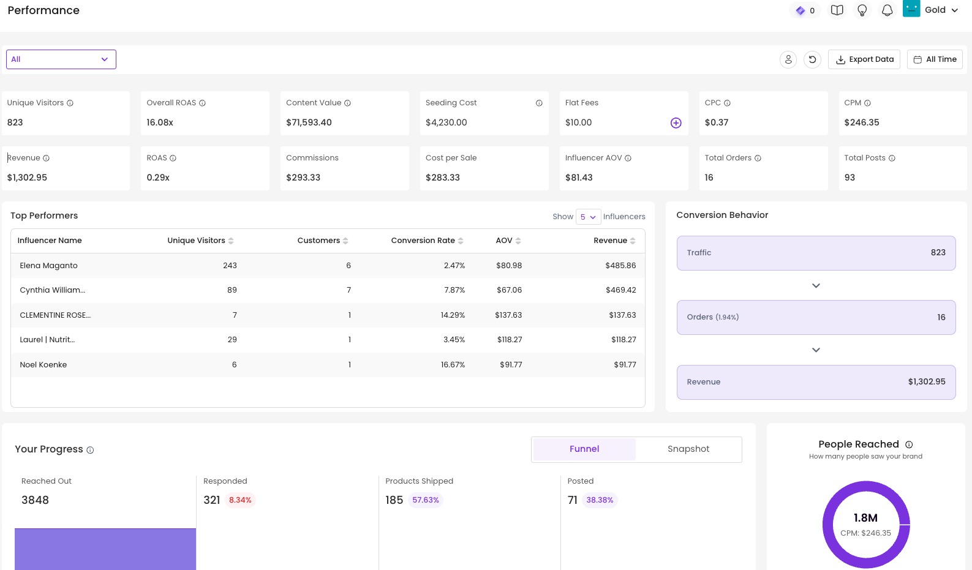Sort table by Unique Visitors
The width and height of the screenshot is (972, 570).
click(x=231, y=241)
